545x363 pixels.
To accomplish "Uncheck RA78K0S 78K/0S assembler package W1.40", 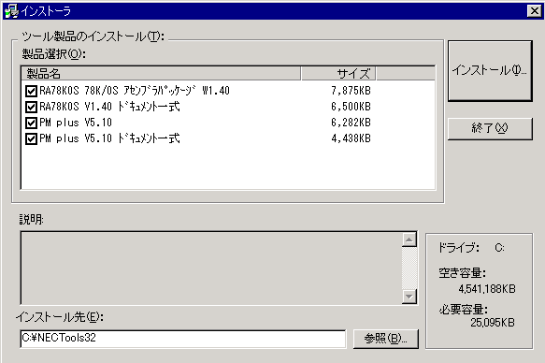I will [x=31, y=91].
